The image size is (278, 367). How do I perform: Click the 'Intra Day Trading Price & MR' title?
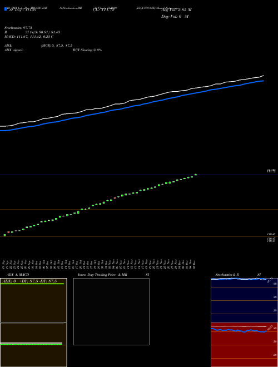(102, 275)
